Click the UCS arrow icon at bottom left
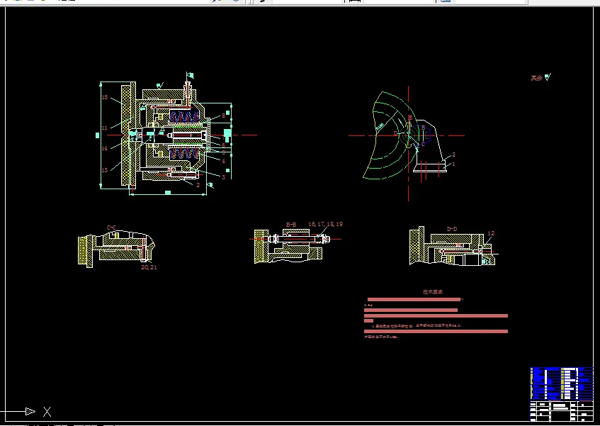The image size is (600, 426). (x=30, y=411)
